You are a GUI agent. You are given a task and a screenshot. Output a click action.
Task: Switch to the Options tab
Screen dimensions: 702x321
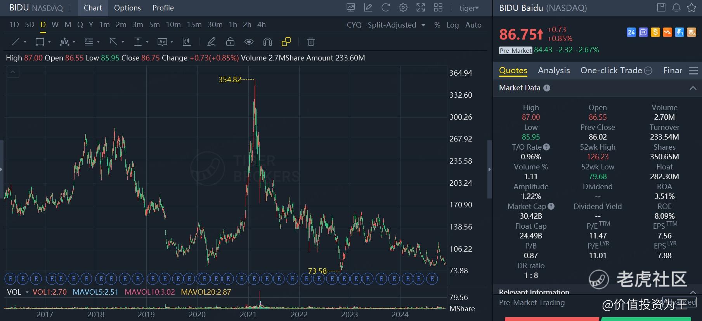[x=127, y=8]
